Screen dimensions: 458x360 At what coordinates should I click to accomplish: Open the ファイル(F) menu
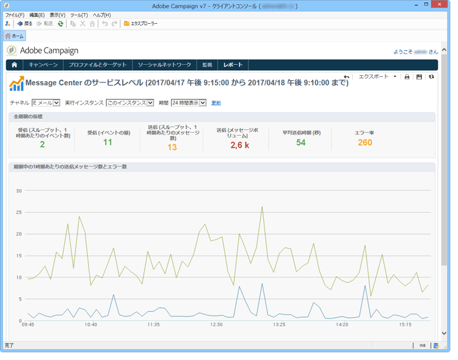point(15,15)
